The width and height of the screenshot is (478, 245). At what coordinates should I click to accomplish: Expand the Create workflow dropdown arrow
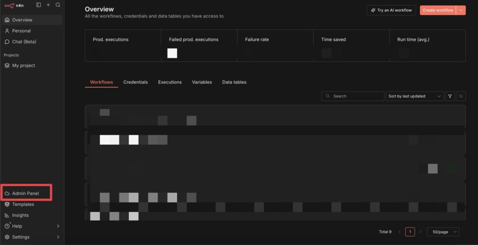[x=461, y=10]
